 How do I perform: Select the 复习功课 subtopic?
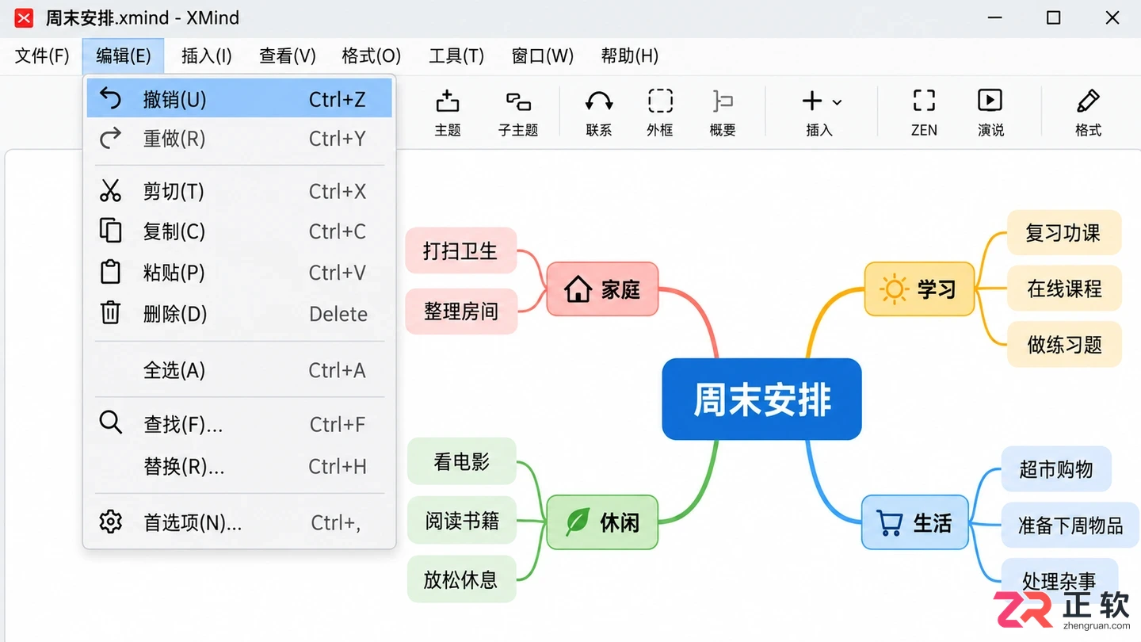coord(1064,233)
